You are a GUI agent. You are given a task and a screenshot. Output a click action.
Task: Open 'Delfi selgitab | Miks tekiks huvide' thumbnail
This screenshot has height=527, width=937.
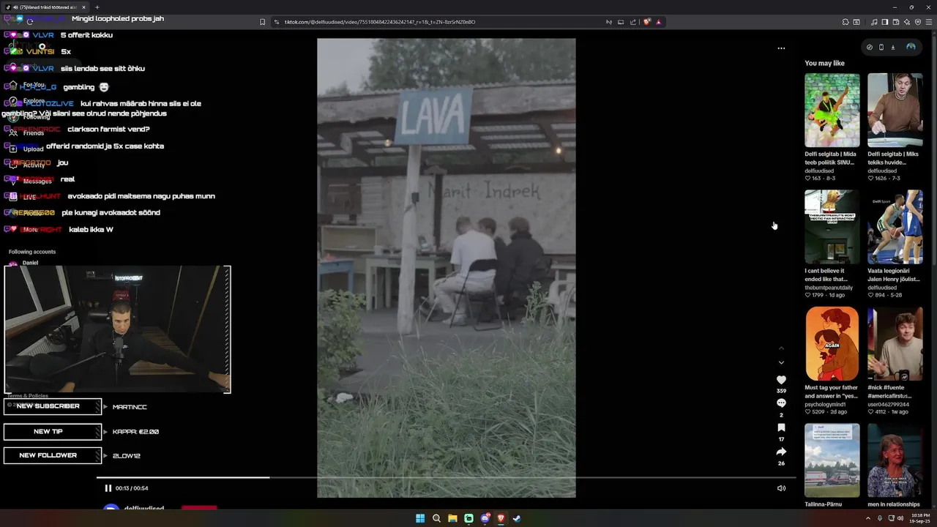(x=895, y=110)
